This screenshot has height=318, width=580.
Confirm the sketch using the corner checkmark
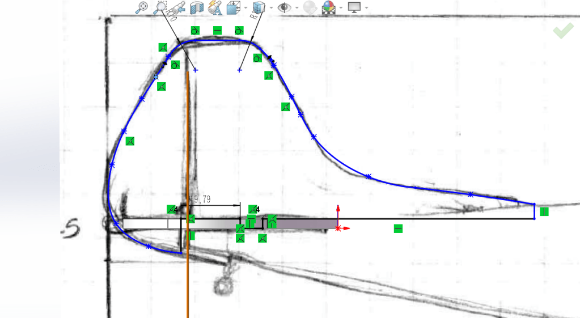[x=563, y=31]
